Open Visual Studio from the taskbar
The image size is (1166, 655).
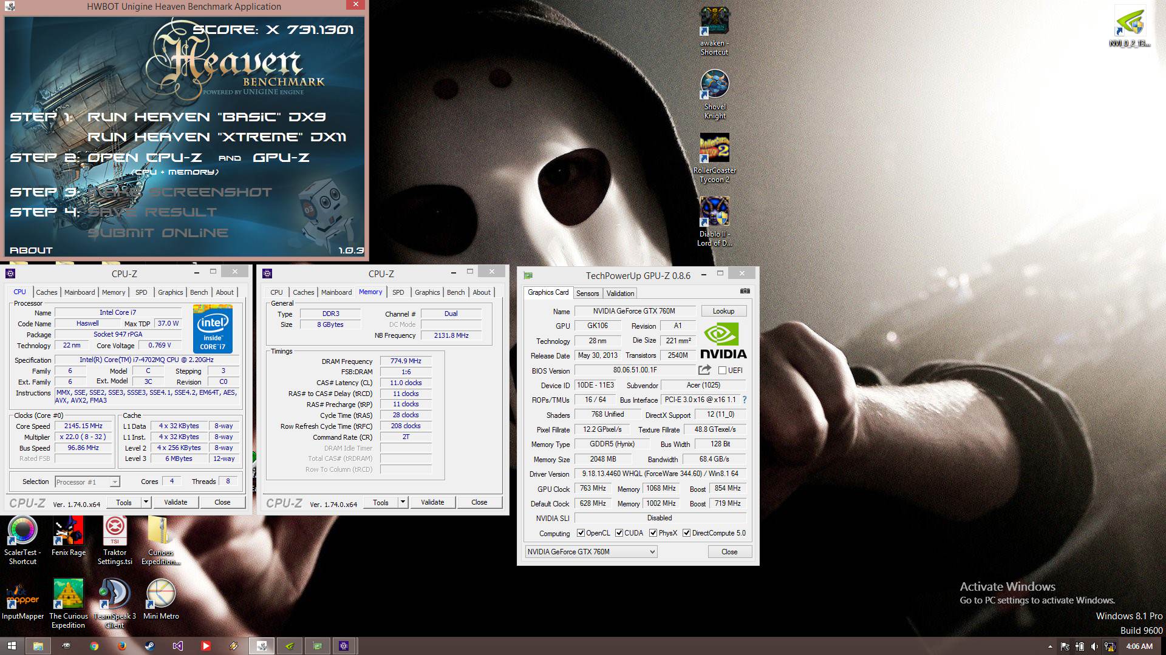pyautogui.click(x=178, y=646)
